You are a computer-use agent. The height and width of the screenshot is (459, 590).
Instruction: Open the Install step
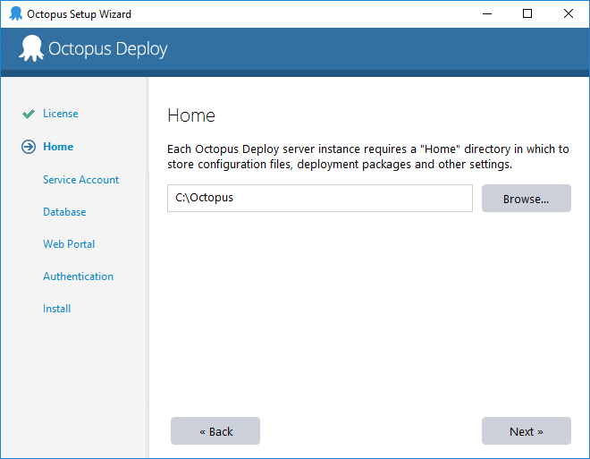coord(57,309)
